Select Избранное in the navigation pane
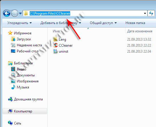156x127 pixels. click(23, 33)
